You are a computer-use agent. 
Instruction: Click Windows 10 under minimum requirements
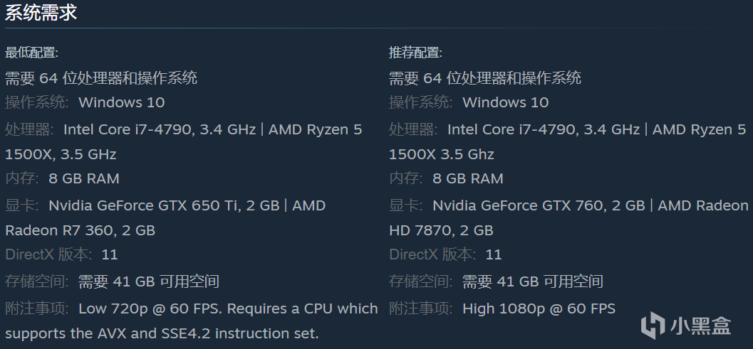click(x=122, y=102)
